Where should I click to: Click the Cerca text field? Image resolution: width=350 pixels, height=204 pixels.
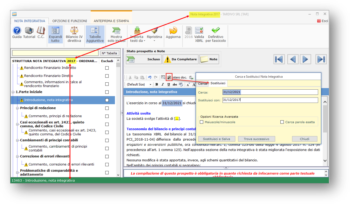270,92
